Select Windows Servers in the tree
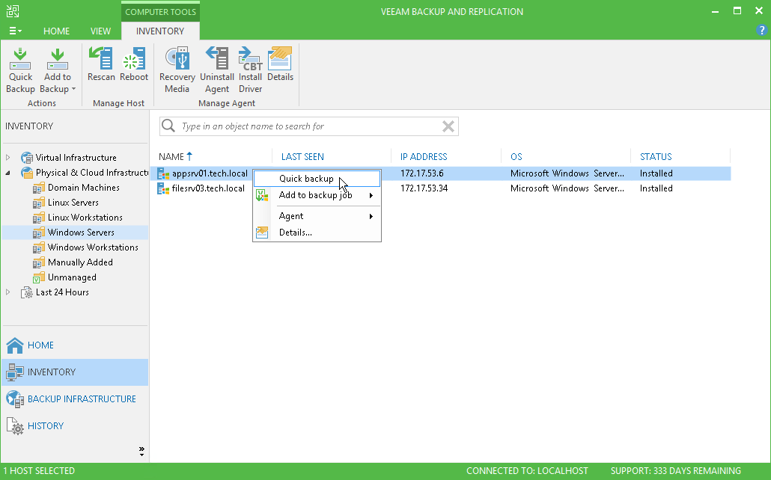This screenshot has height=480, width=771. coord(81,233)
